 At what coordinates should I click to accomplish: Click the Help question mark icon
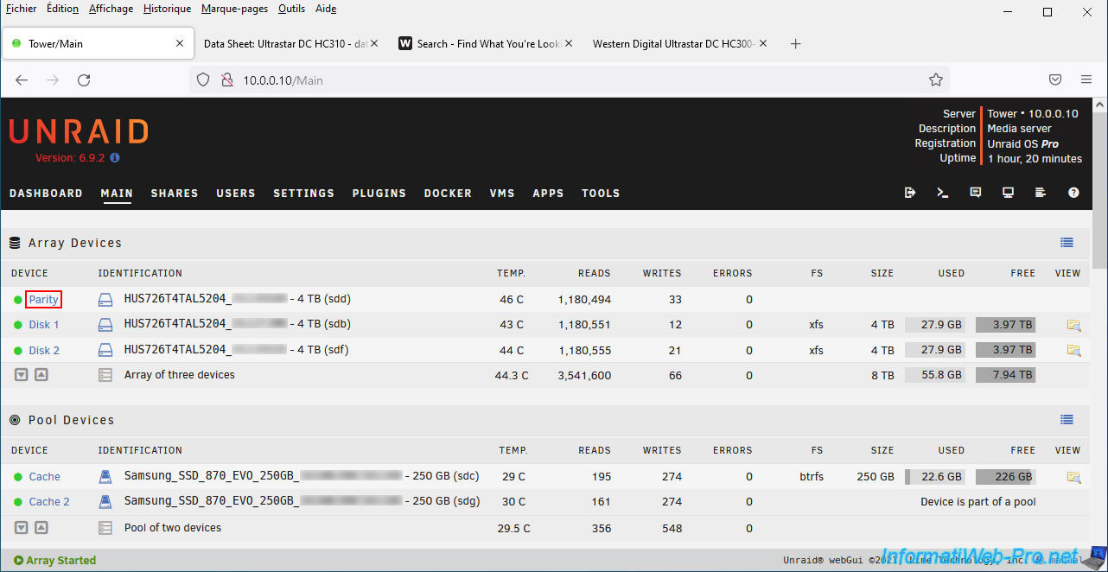(1073, 193)
